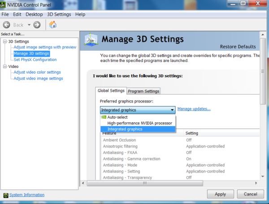The width and height of the screenshot is (269, 204).
Task: Click the horizontal scrollbar right arrow
Action: click(256, 183)
